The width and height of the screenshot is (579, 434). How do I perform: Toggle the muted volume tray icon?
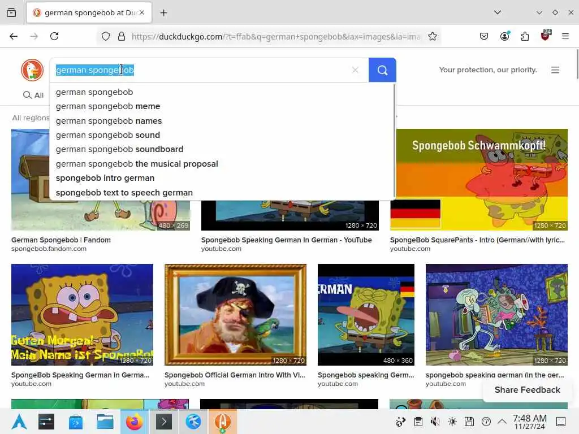point(435,422)
